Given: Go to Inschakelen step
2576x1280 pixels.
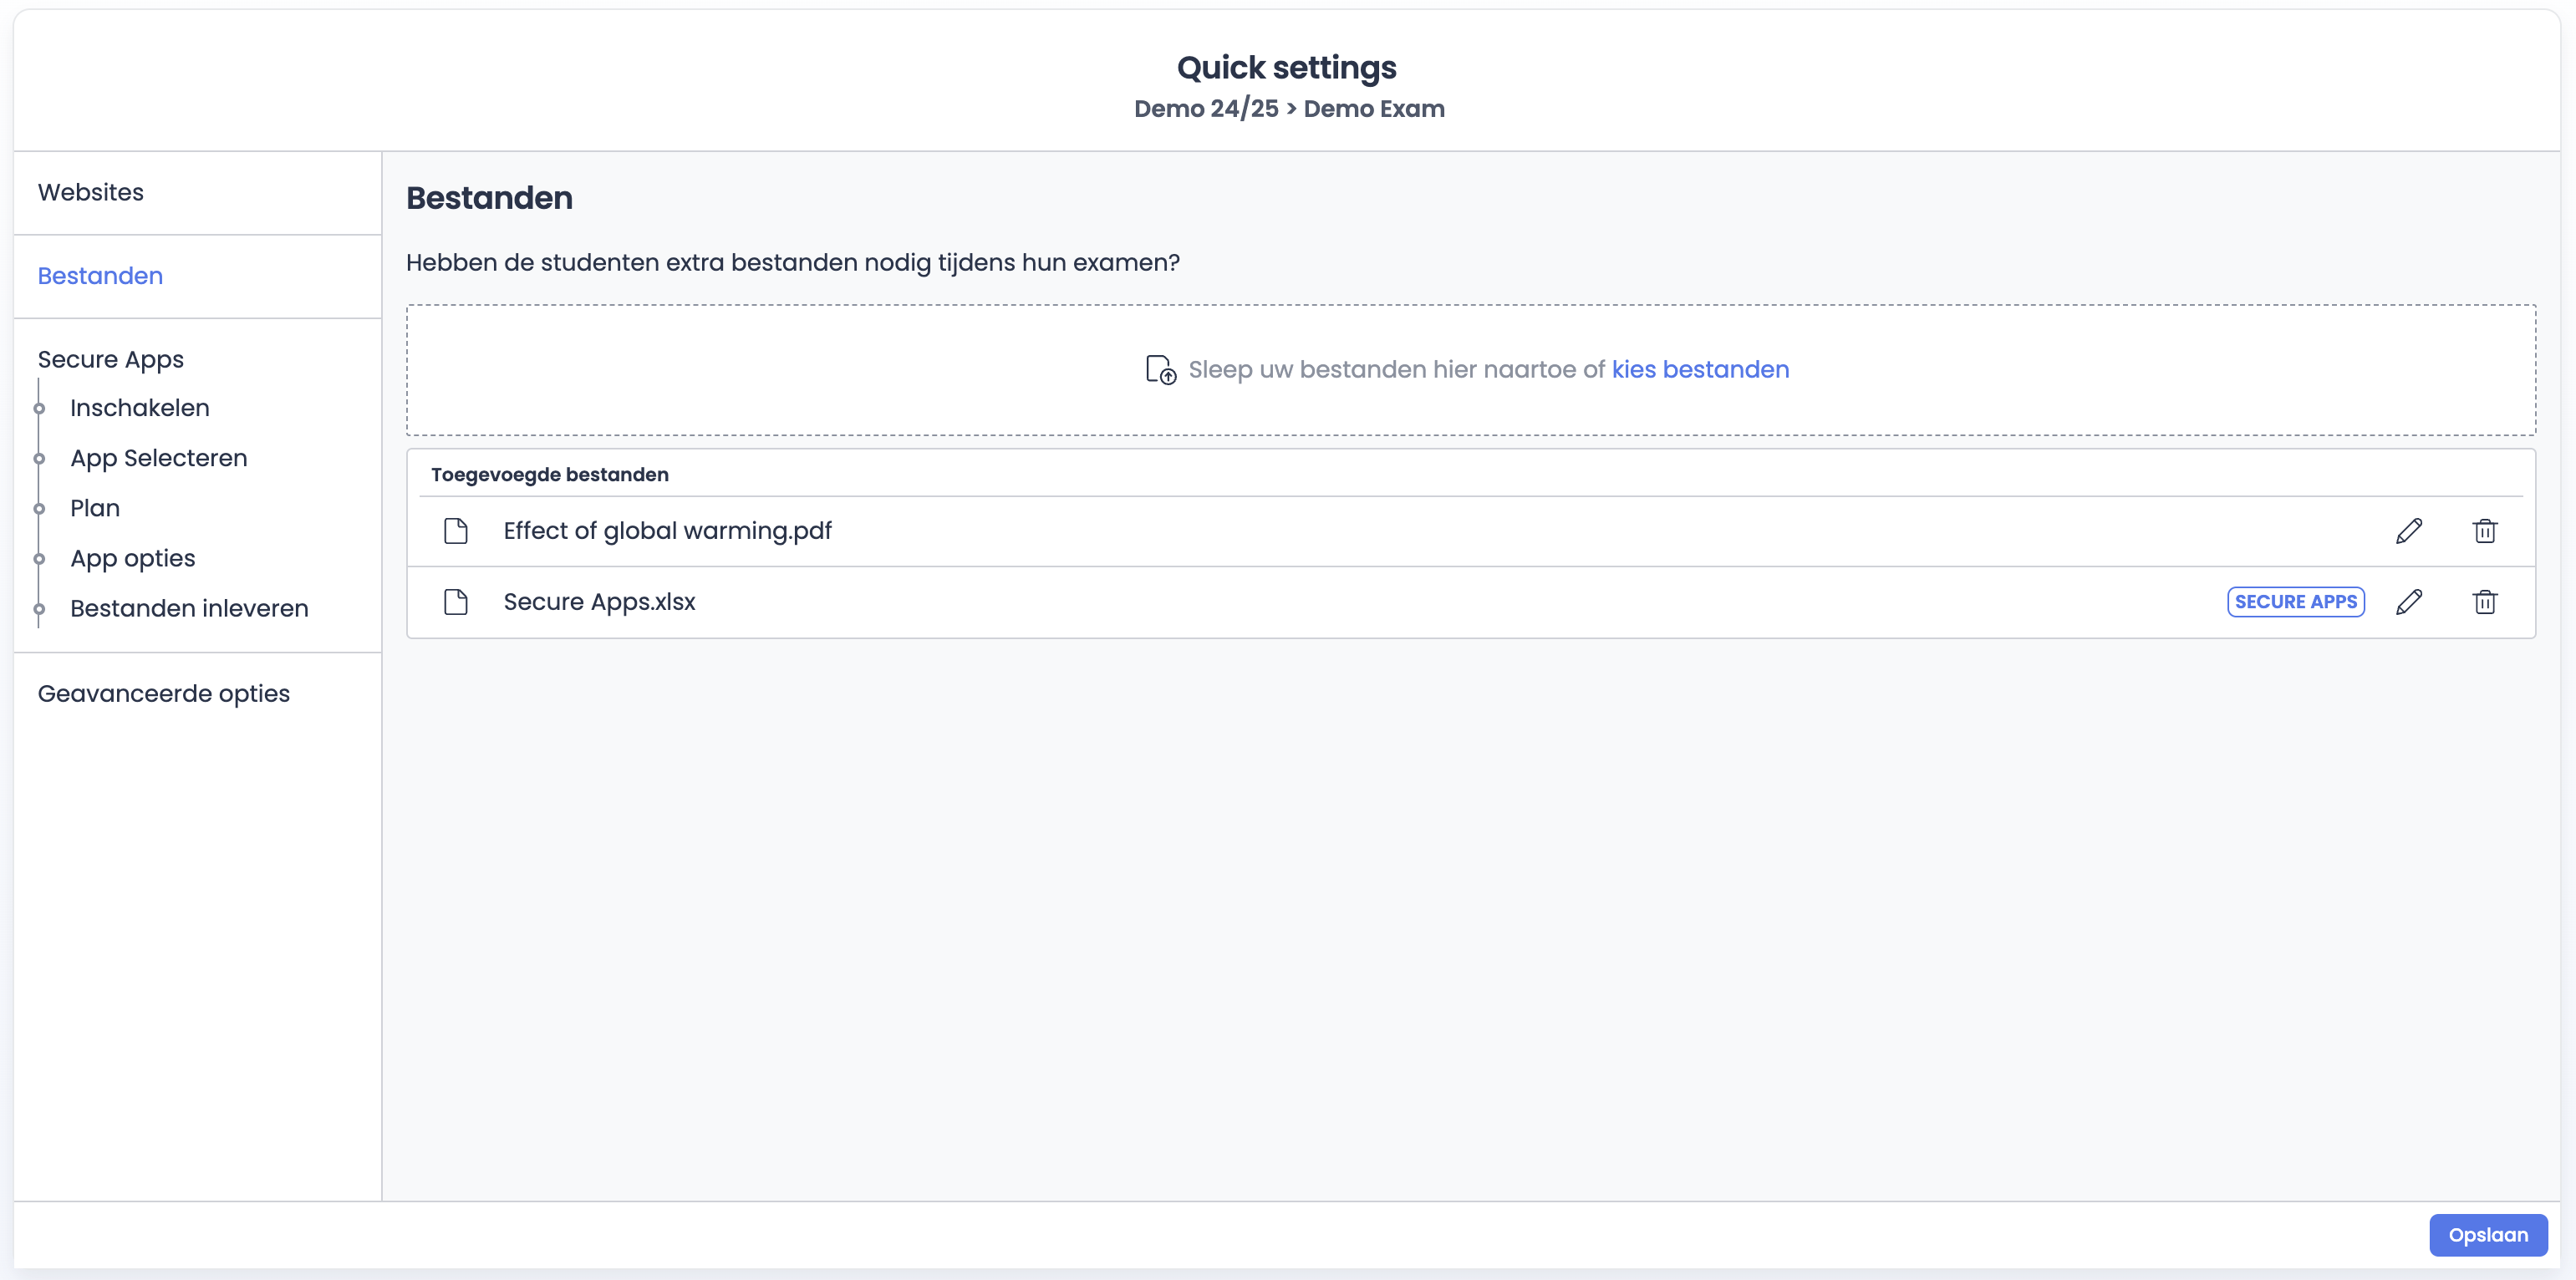Looking at the screenshot, I should coord(140,408).
